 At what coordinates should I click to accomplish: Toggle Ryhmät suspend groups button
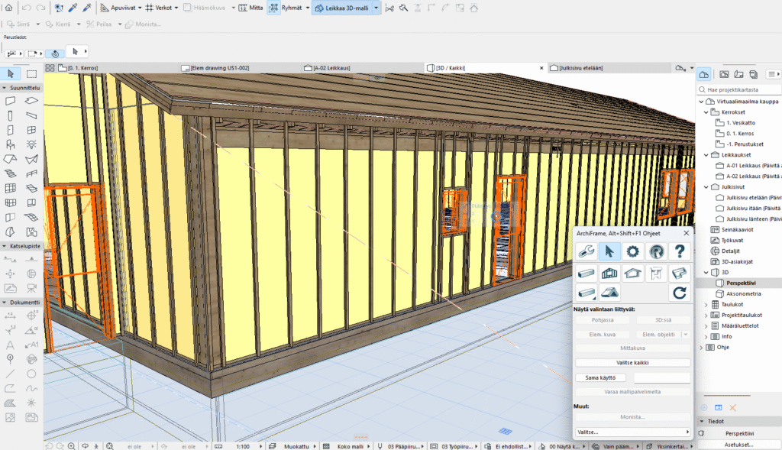[274, 8]
